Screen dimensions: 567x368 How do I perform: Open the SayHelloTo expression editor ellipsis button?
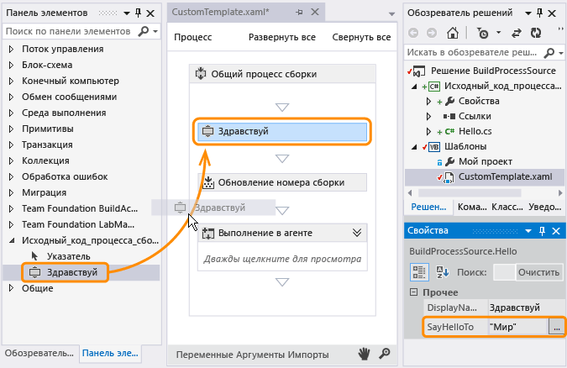557,327
